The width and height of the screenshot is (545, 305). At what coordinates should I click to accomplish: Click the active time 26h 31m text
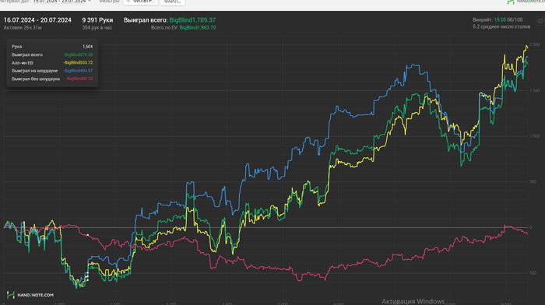click(x=23, y=28)
